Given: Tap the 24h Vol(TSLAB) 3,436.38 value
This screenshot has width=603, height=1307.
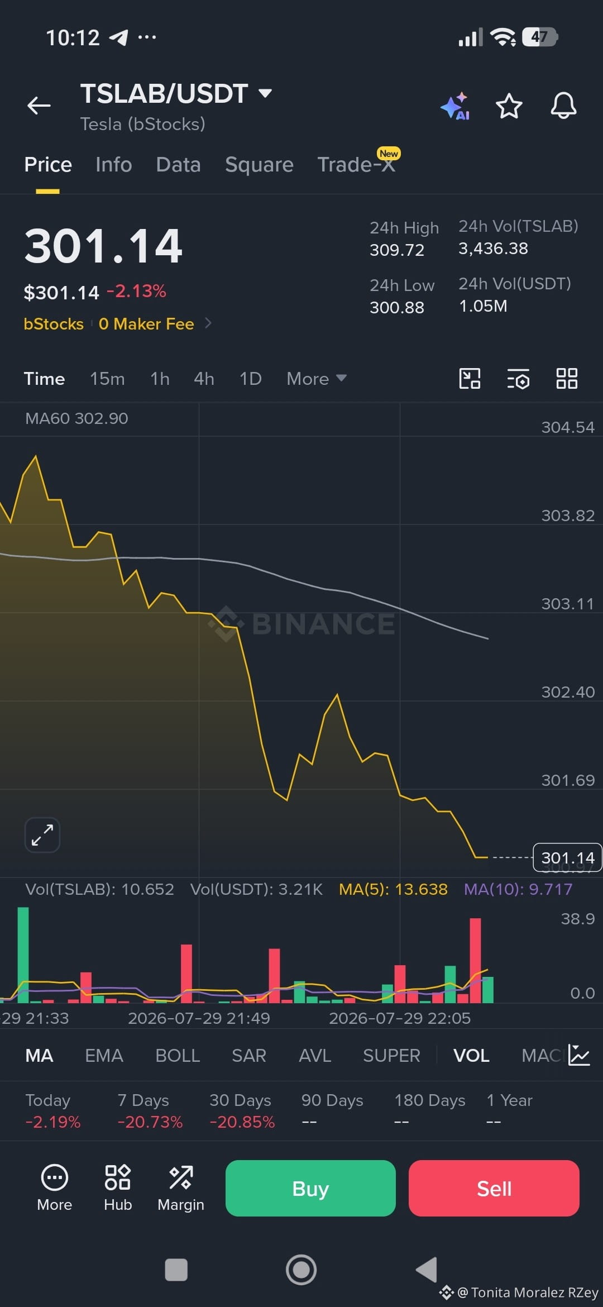Looking at the screenshot, I should pyautogui.click(x=493, y=248).
